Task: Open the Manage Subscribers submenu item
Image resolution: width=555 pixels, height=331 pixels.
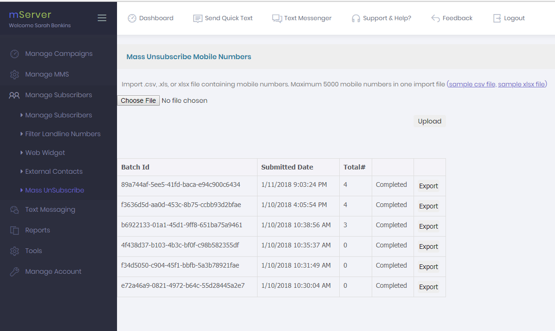Action: click(x=58, y=115)
